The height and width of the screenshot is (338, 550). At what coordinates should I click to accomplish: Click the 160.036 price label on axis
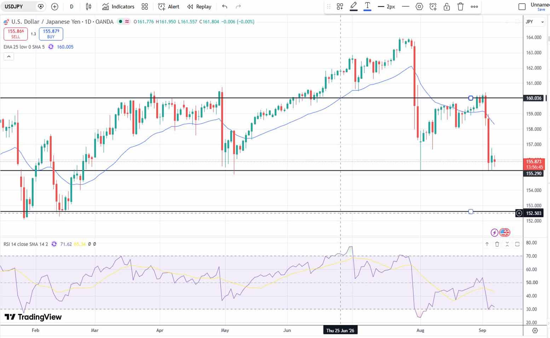(x=534, y=98)
